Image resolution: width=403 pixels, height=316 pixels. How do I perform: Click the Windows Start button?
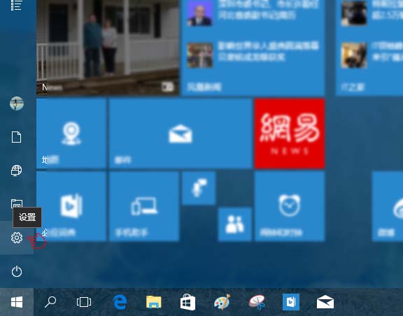17,302
